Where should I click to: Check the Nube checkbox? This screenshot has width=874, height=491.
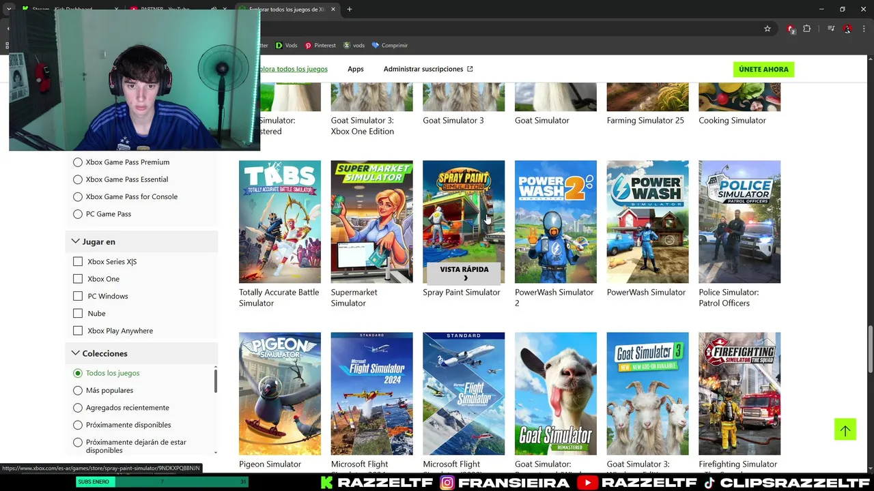pyautogui.click(x=78, y=314)
